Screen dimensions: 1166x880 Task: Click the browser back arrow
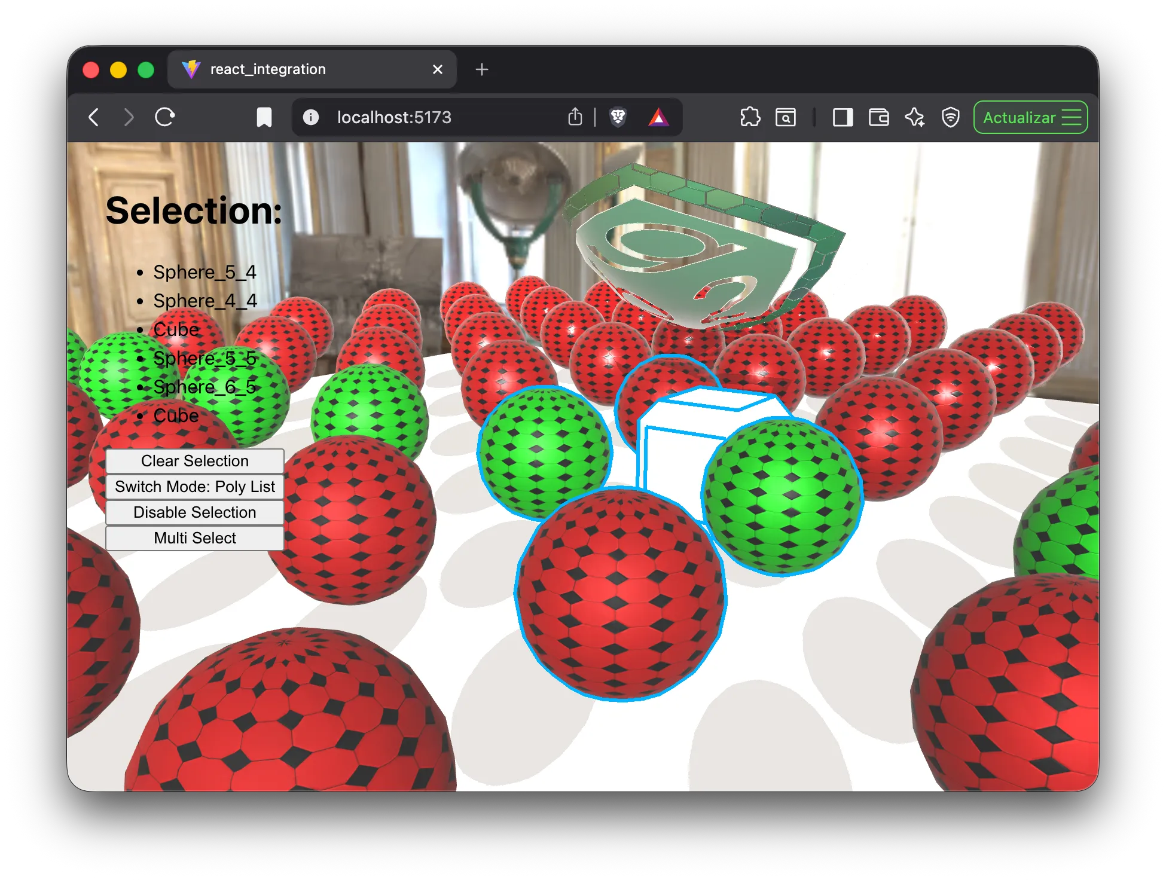[94, 117]
